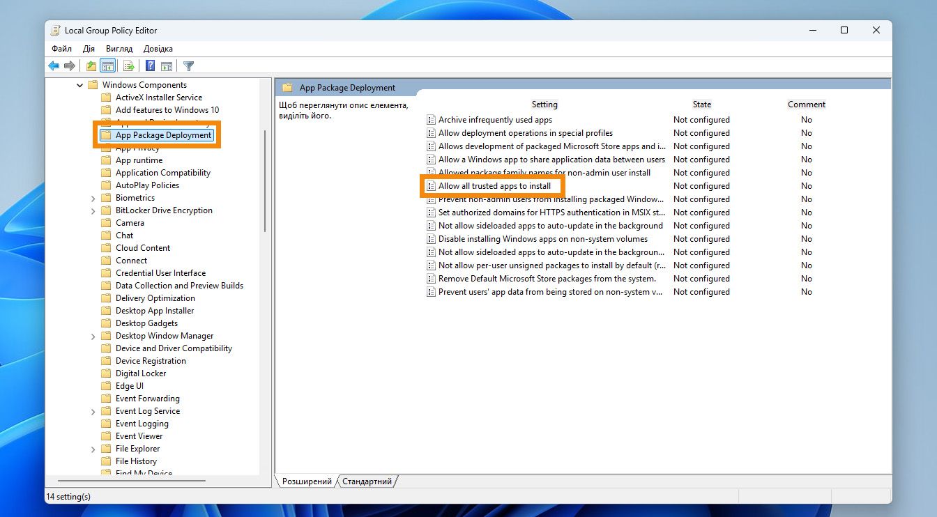The image size is (937, 517).
Task: Sort by the Comment column header
Action: 807,105
